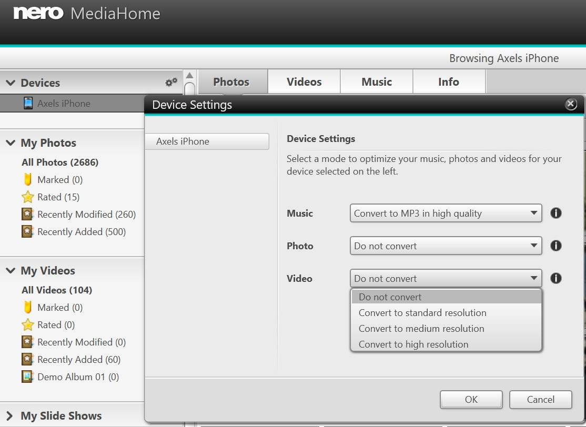Select Axels iPhone in dialog device list
Viewport: 586px width, 427px height.
[207, 141]
